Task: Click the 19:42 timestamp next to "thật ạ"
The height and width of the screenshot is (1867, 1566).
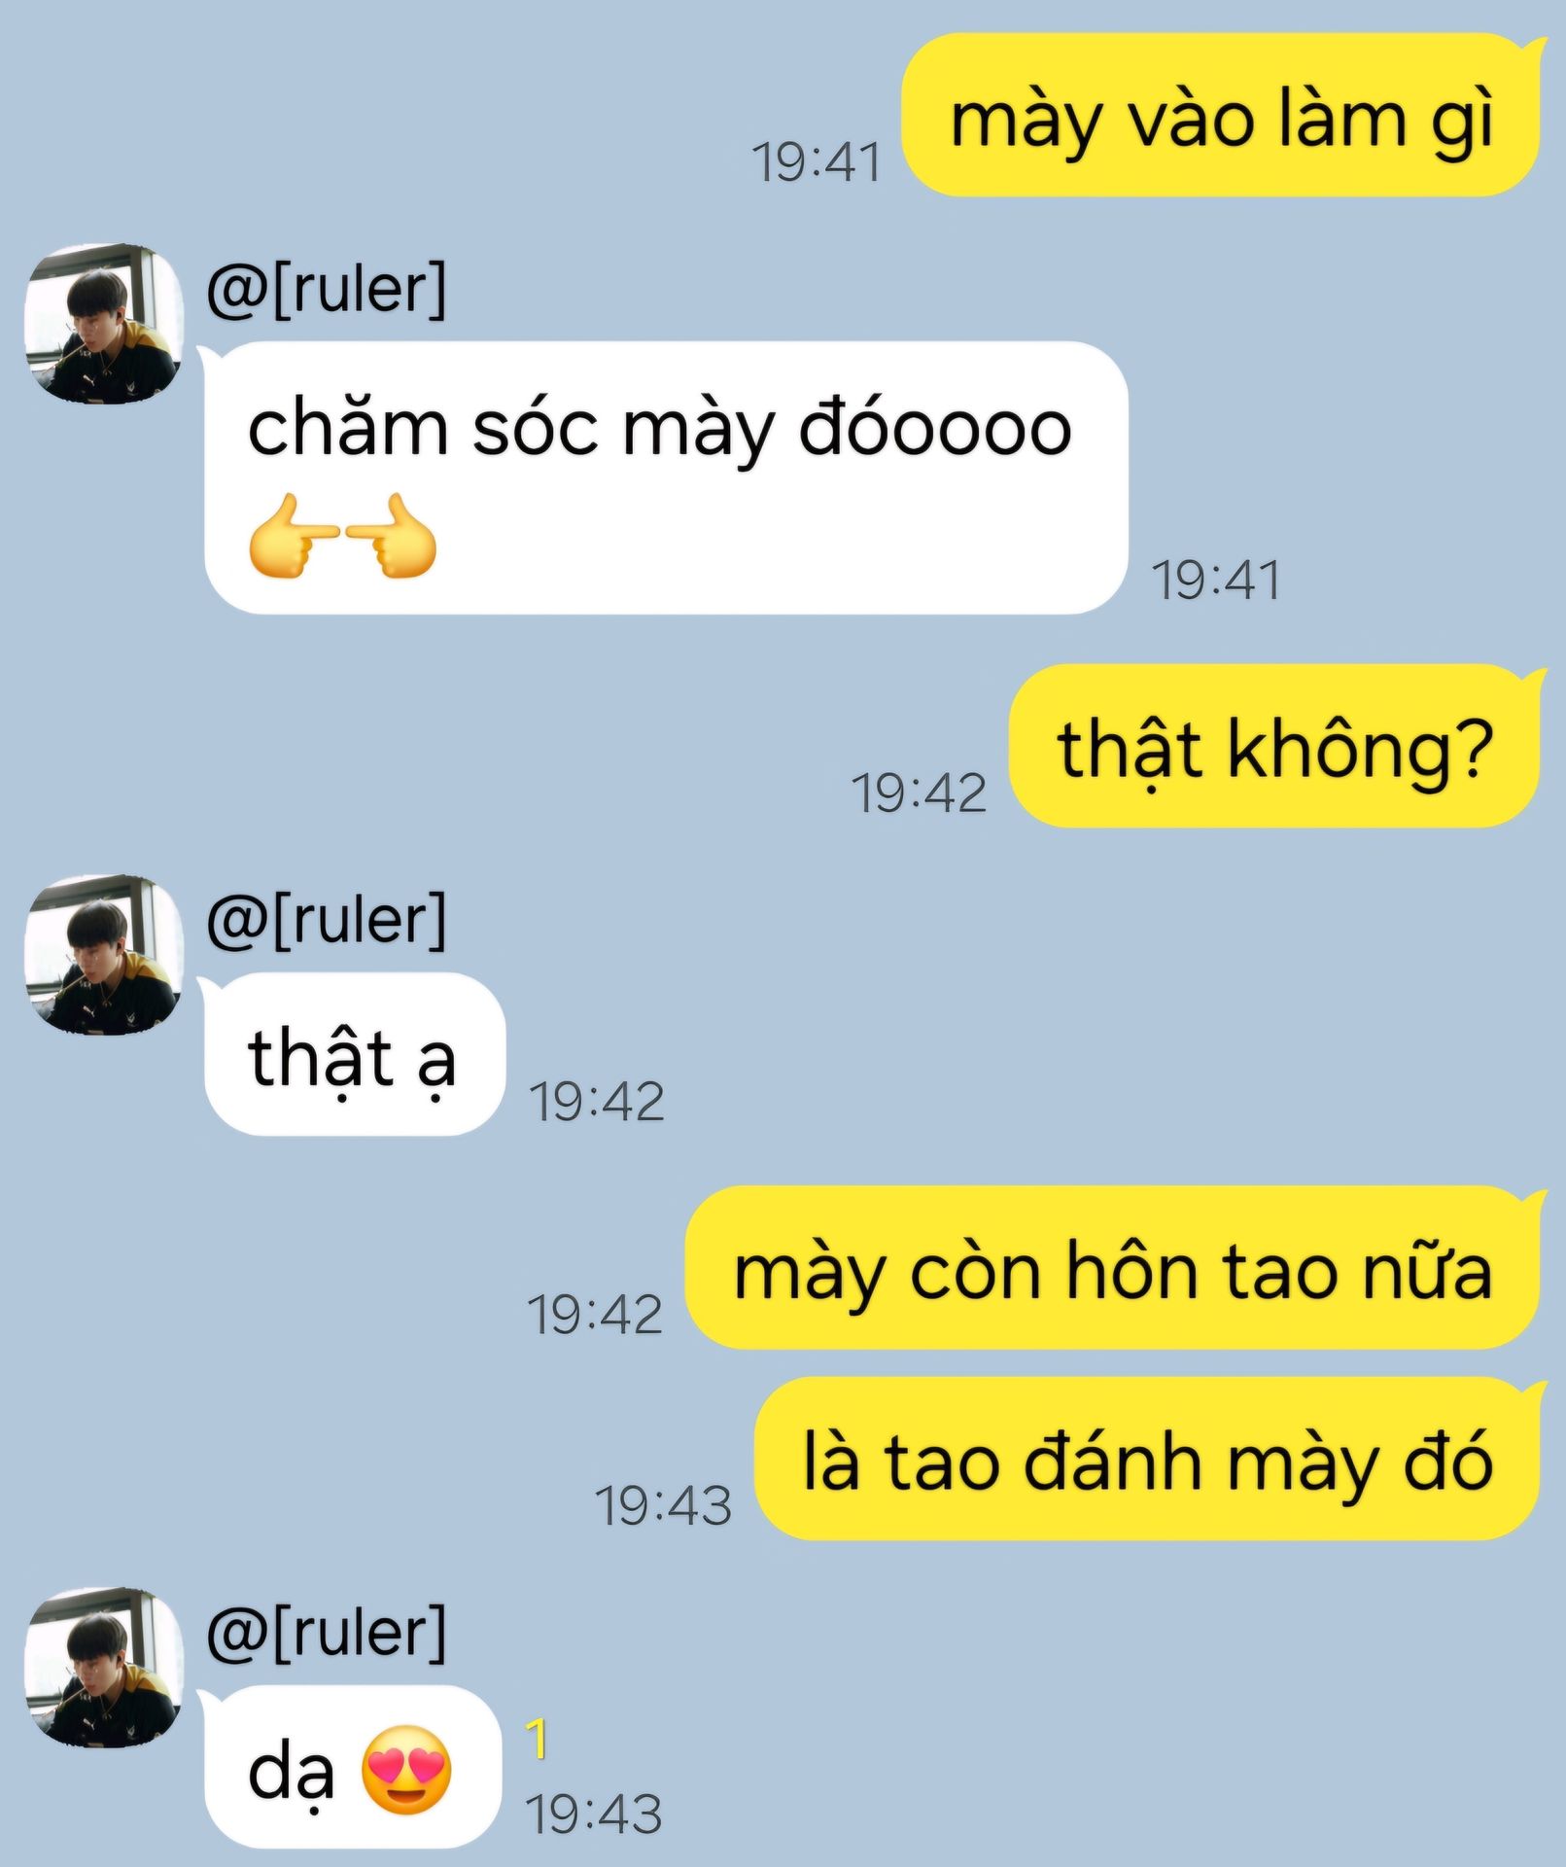Action: pyautogui.click(x=597, y=1102)
